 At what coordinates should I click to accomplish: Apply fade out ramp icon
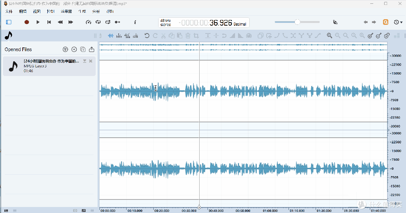[x=241, y=36]
